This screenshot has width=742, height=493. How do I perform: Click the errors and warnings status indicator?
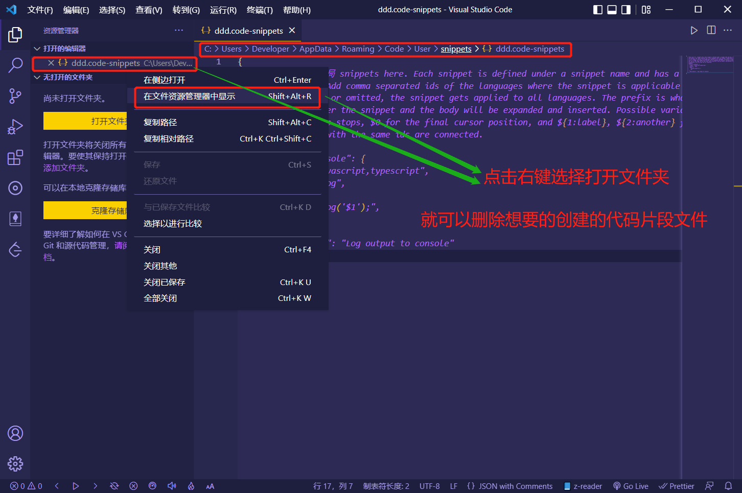coord(26,486)
